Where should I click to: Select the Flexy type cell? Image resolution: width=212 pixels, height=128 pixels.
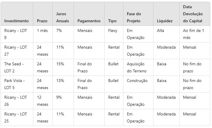tap(113, 30)
